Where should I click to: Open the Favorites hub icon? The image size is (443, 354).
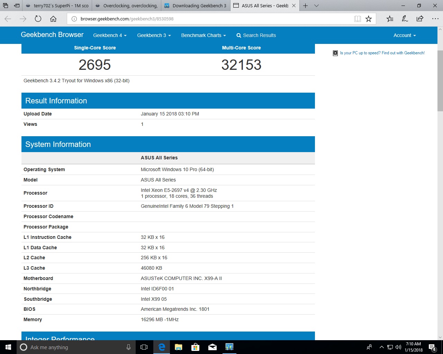[x=390, y=19]
